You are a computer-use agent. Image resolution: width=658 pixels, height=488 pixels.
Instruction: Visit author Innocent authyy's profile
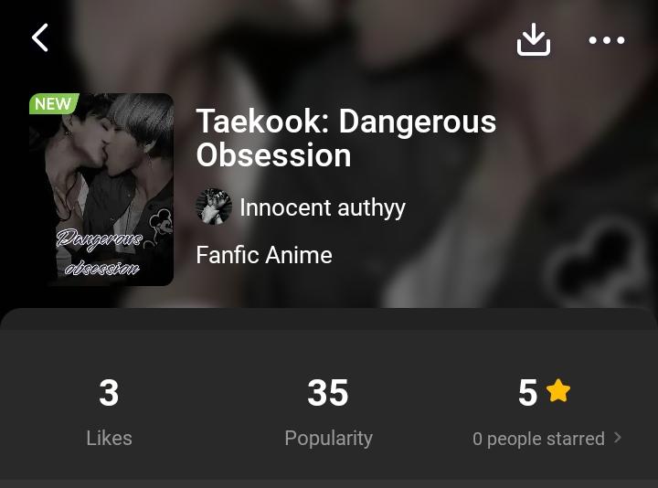click(323, 208)
